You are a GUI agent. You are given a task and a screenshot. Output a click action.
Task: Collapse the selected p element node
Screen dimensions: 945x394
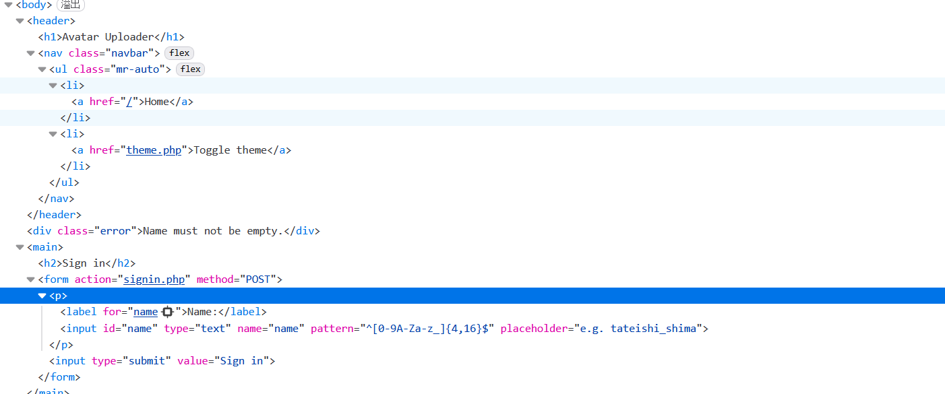pyautogui.click(x=42, y=296)
